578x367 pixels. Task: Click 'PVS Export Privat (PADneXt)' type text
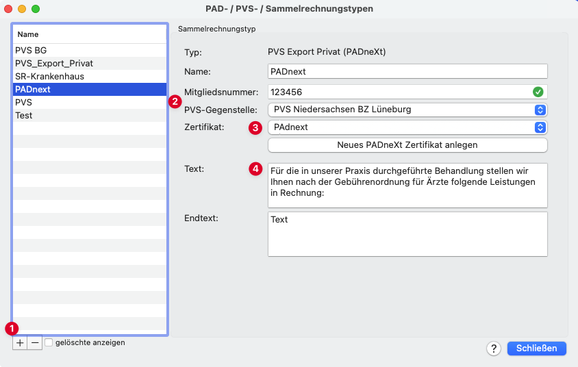[x=327, y=51]
